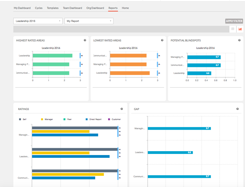245x187 pixels.
Task: Click Leadership 2016 title in Blindspots chart
Action: tap(206, 48)
